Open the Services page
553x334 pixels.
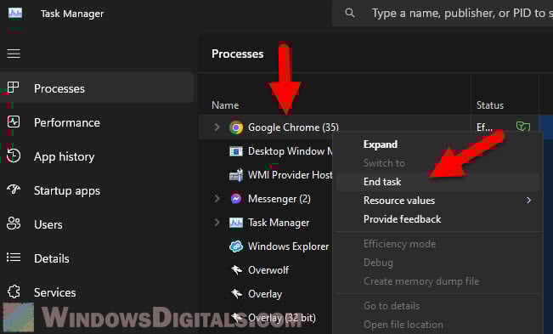pyautogui.click(x=54, y=292)
